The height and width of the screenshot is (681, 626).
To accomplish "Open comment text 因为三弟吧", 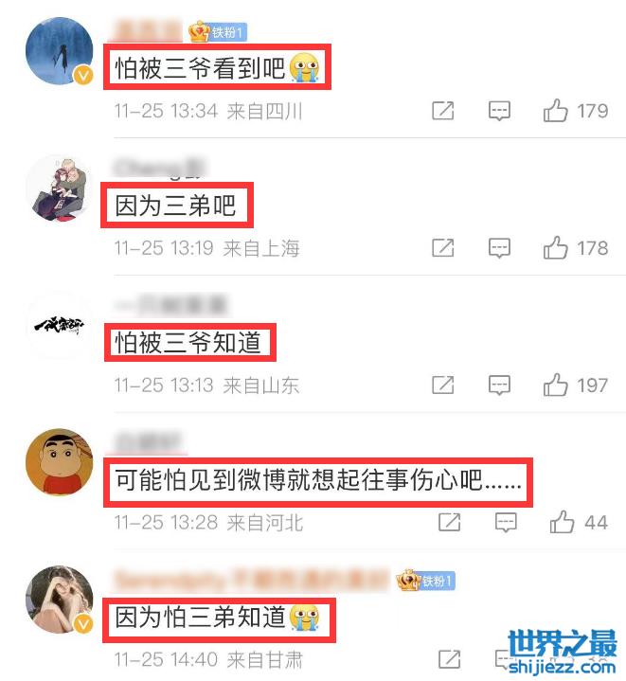I will 175,206.
